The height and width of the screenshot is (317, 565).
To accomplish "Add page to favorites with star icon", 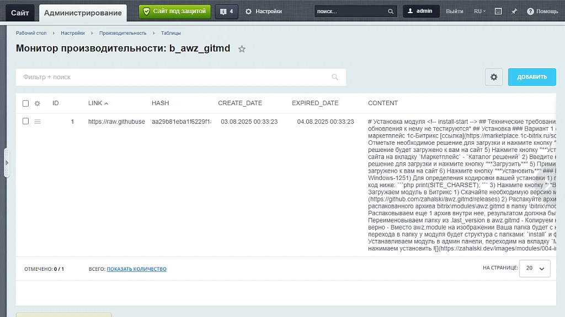I will (242, 49).
